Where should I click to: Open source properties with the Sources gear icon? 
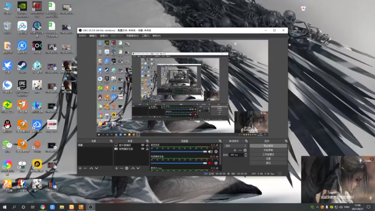coord(127,168)
